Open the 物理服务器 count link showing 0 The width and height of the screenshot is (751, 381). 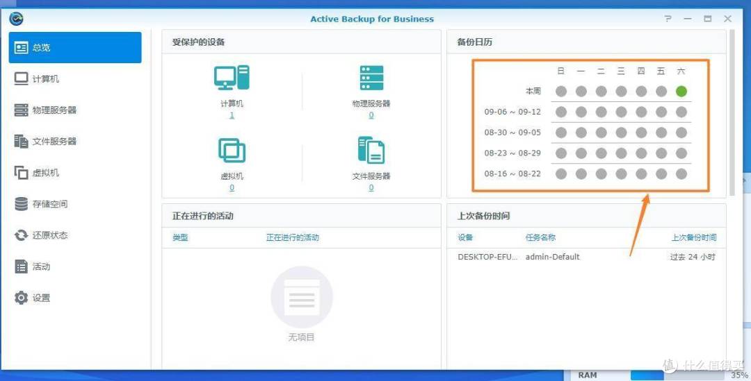[371, 115]
